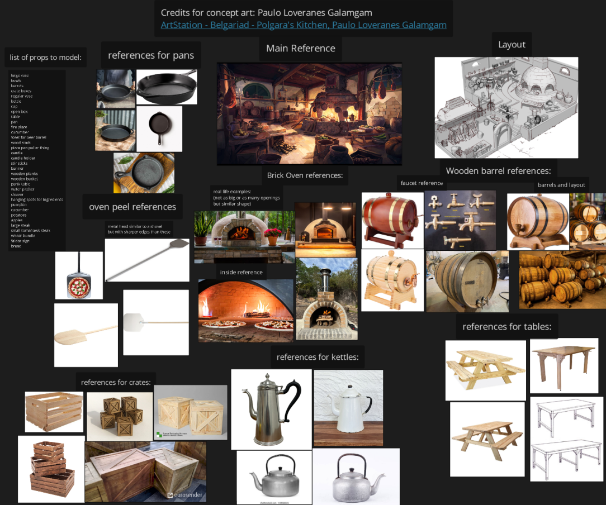Select the skillet on cutting board image
Image resolution: width=606 pixels, height=505 pixels.
pos(144,173)
